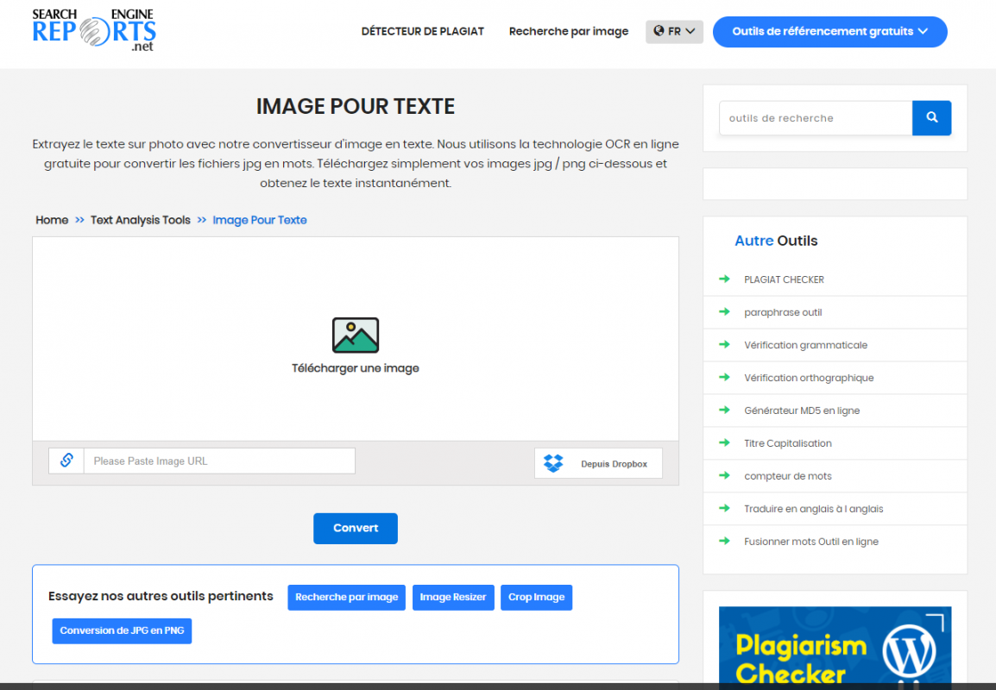Viewport: 996px width, 690px height.
Task: Click the green arrow beside Traduire en anglais
Action: click(x=724, y=508)
